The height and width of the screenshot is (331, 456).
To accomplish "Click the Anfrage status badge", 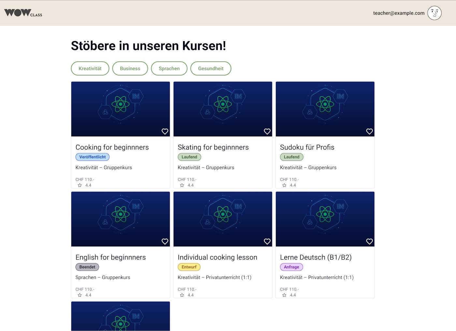I will point(292,267).
